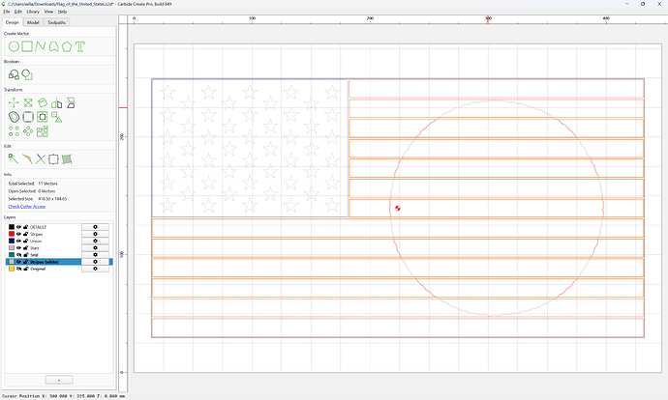This screenshot has height=400, width=668.
Task: Open the Linear Array tool
Action: [x=14, y=131]
